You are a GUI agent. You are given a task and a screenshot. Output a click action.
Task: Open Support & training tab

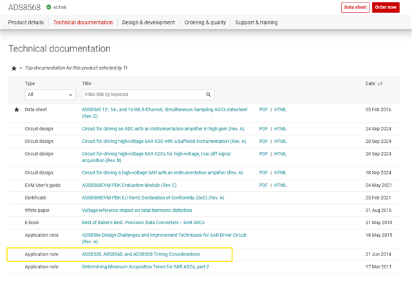[256, 23]
